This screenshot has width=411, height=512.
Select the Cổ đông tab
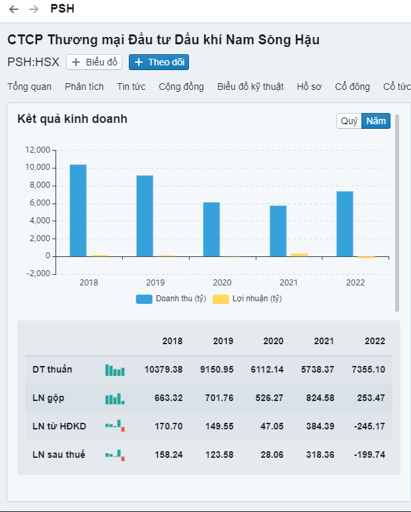352,87
